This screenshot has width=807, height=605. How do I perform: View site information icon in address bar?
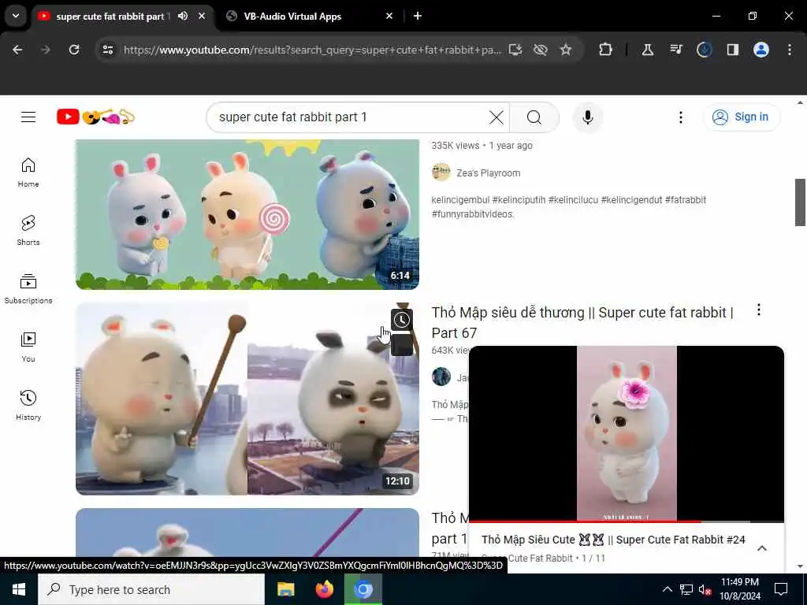tap(107, 50)
